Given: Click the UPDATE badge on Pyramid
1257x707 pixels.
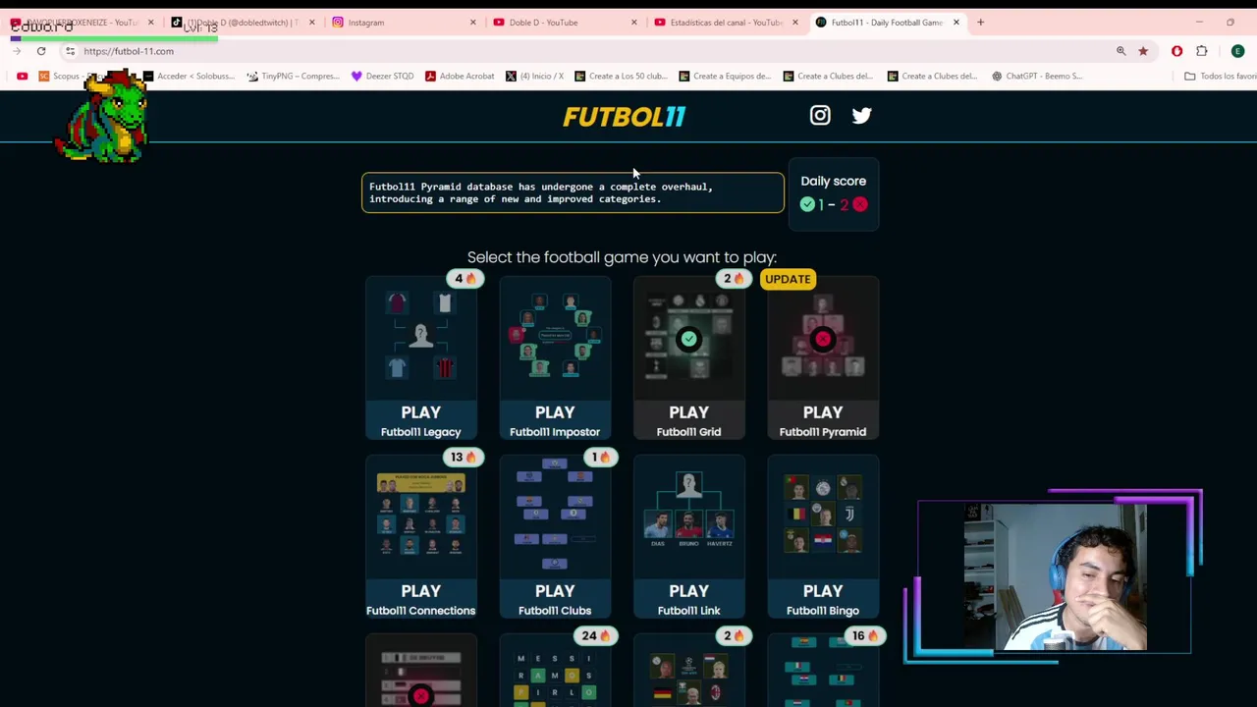Looking at the screenshot, I should 788,279.
